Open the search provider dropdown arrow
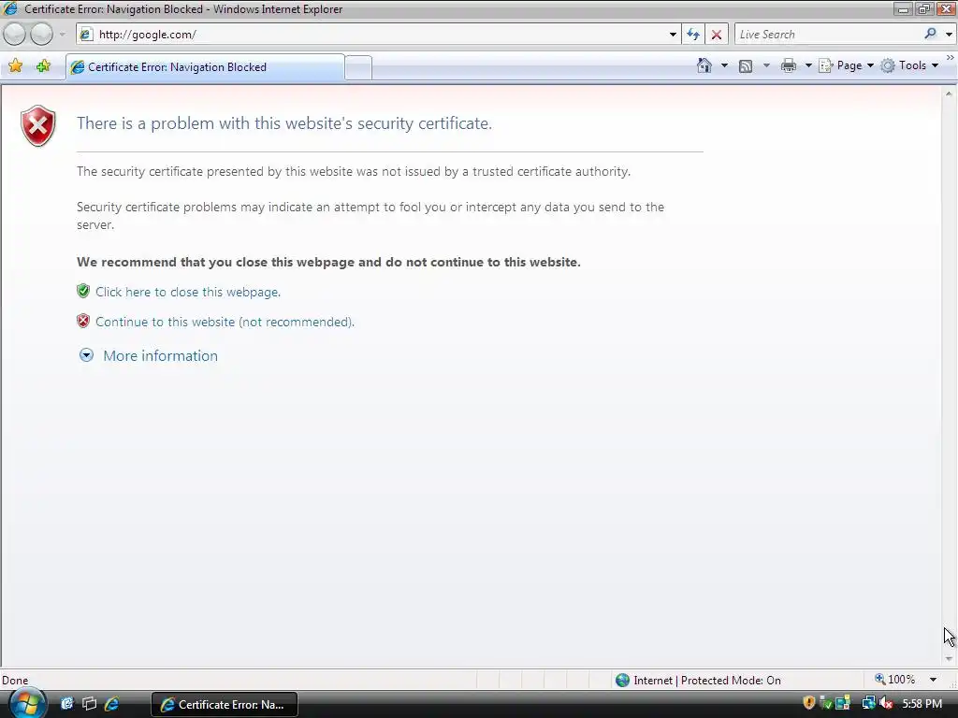Screen dimensions: 958x718 click(x=949, y=35)
